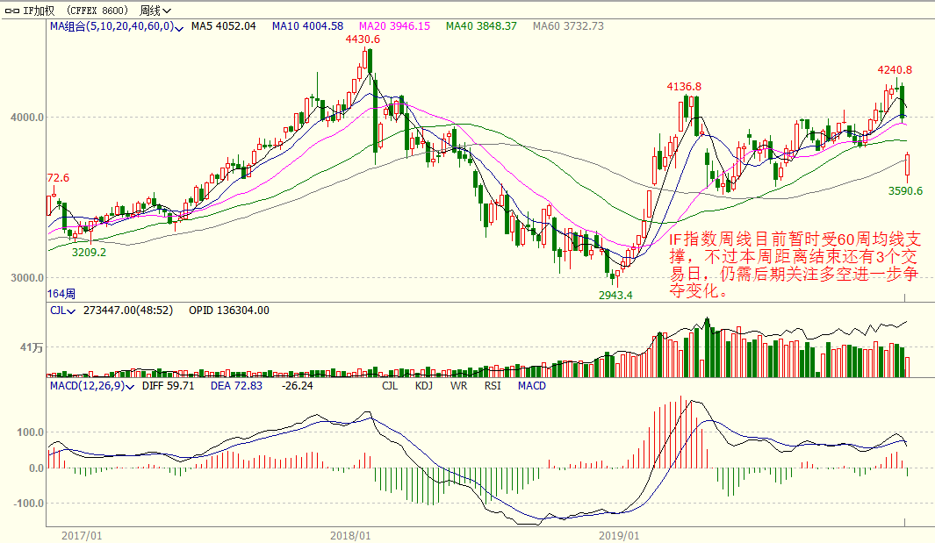Open the 周线 period dropdown
This screenshot has height=543, width=935.
(x=155, y=11)
